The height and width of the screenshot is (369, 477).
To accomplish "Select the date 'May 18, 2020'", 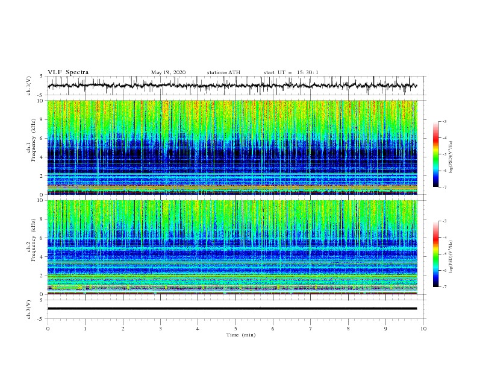I will (168, 72).
